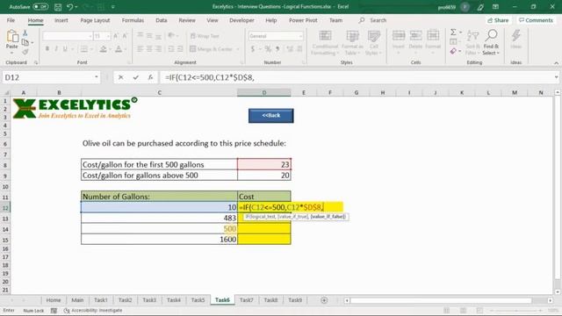This screenshot has width=562, height=316.
Task: Open the Power Pivot tab
Action: pos(303,20)
